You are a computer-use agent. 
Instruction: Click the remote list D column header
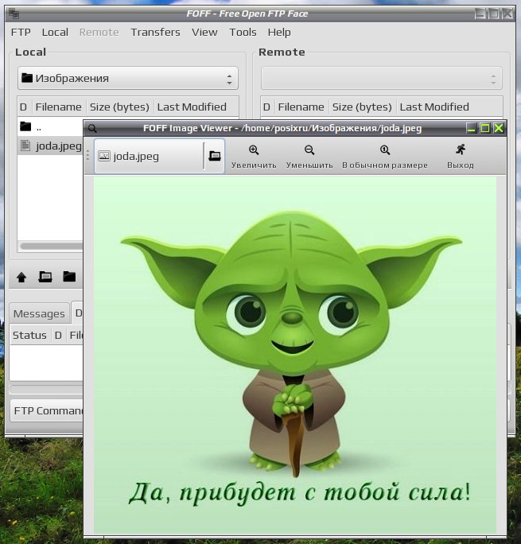pos(266,107)
